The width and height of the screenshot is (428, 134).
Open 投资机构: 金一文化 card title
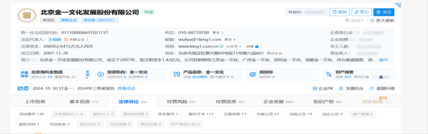click(128, 72)
